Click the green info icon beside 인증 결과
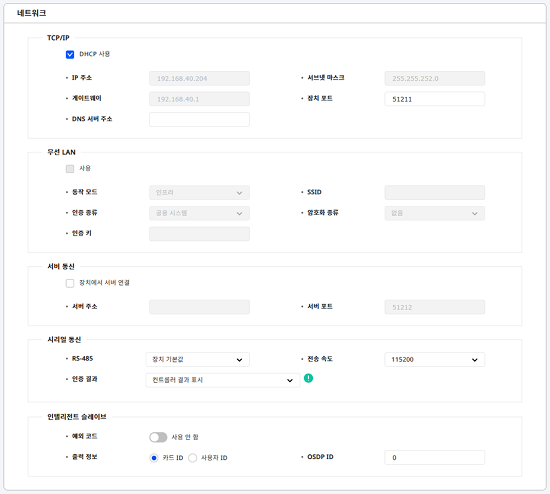 pos(308,378)
